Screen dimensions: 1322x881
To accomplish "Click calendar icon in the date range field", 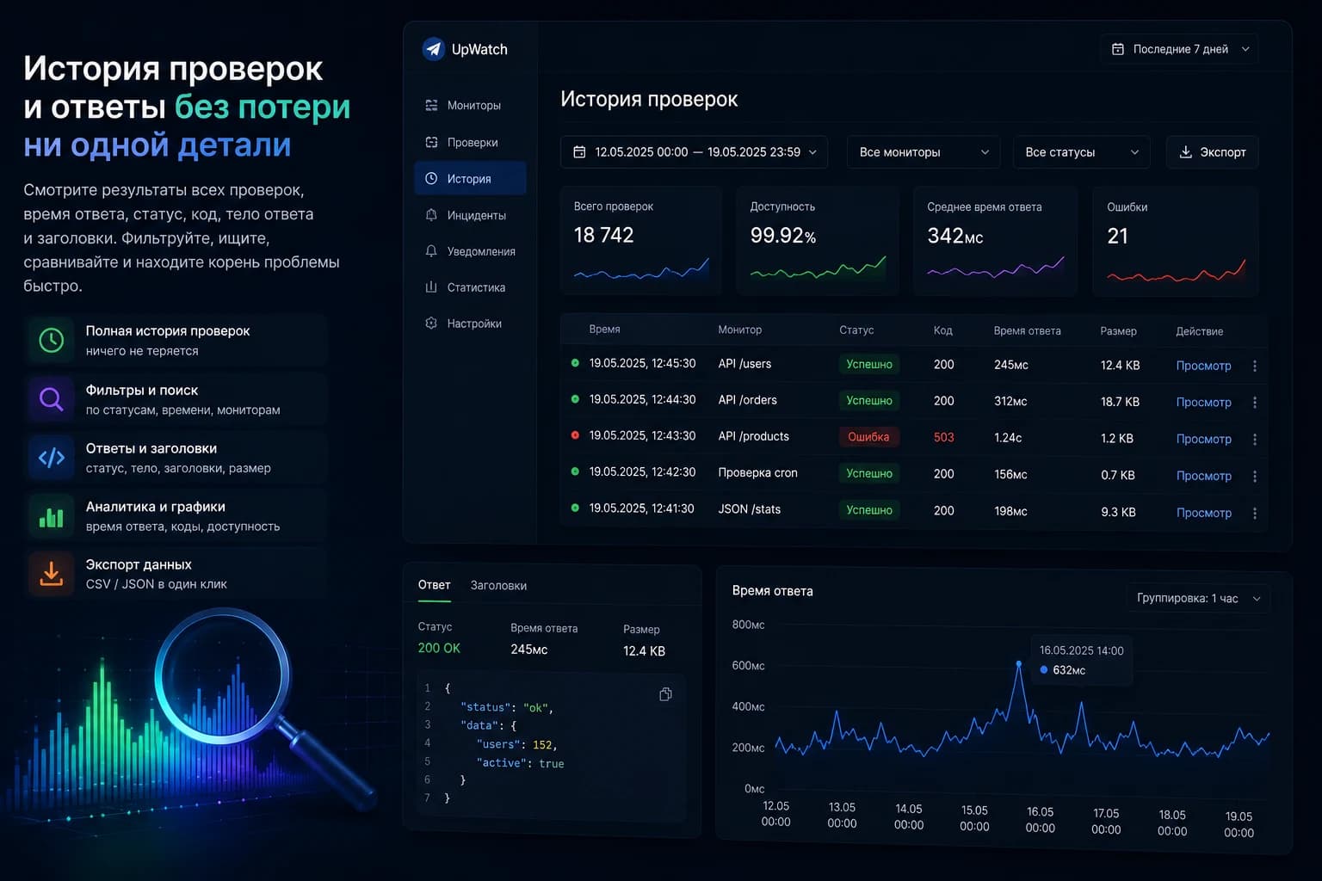I will [x=579, y=152].
